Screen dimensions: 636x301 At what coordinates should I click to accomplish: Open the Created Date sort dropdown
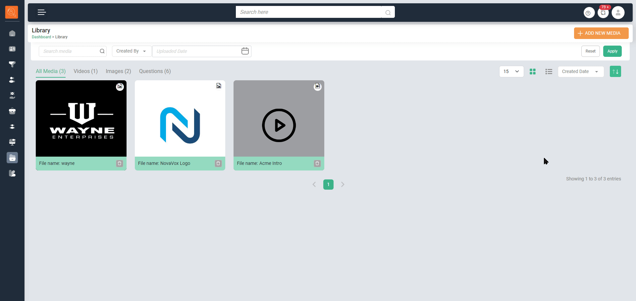580,72
